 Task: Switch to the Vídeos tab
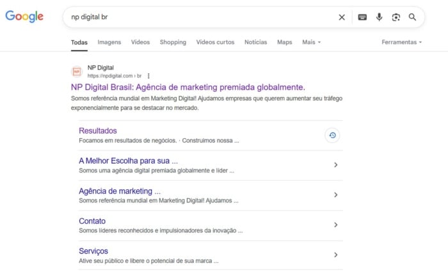140,42
